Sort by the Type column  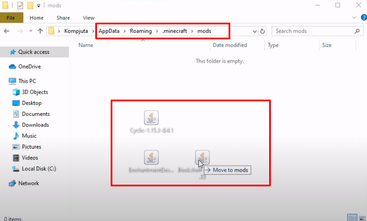tap(273, 45)
